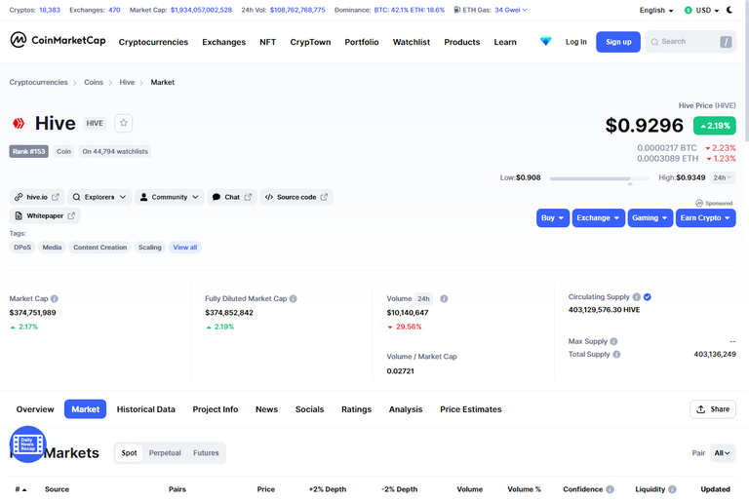The width and height of the screenshot is (749, 501).
Task: Open Market Cap info icon
Action: point(55,298)
